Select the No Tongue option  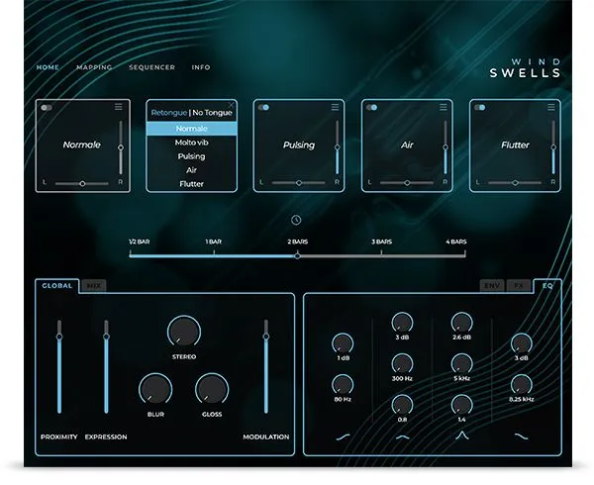pyautogui.click(x=212, y=113)
